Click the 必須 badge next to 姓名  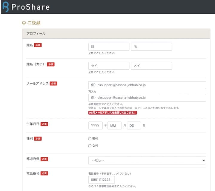(38, 45)
